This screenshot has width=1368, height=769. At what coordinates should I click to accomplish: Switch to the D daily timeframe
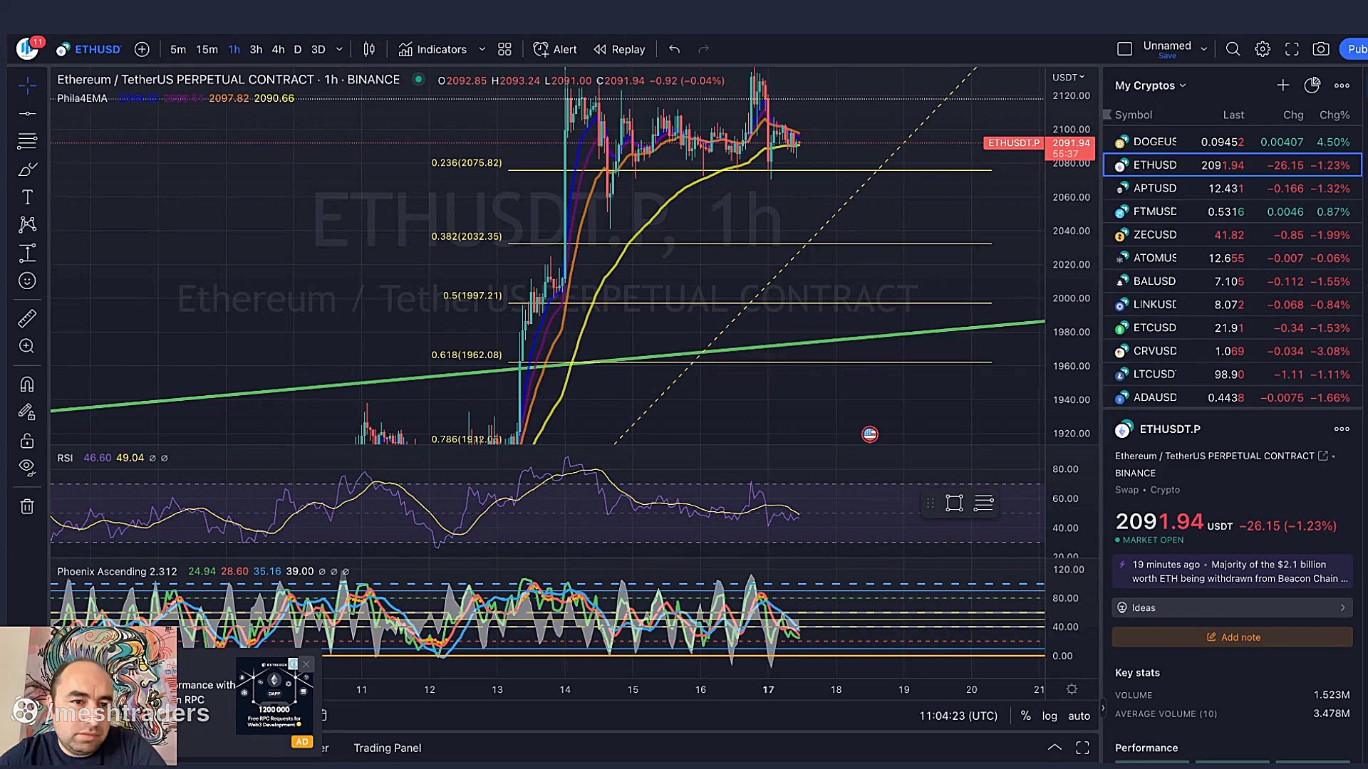298,49
